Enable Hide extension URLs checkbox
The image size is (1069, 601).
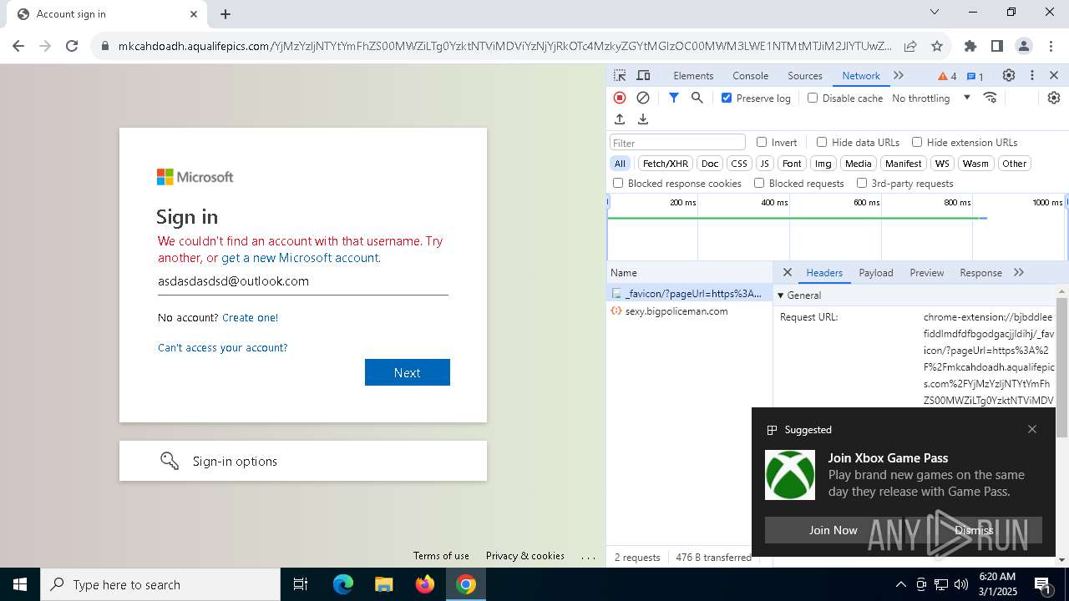(x=917, y=142)
